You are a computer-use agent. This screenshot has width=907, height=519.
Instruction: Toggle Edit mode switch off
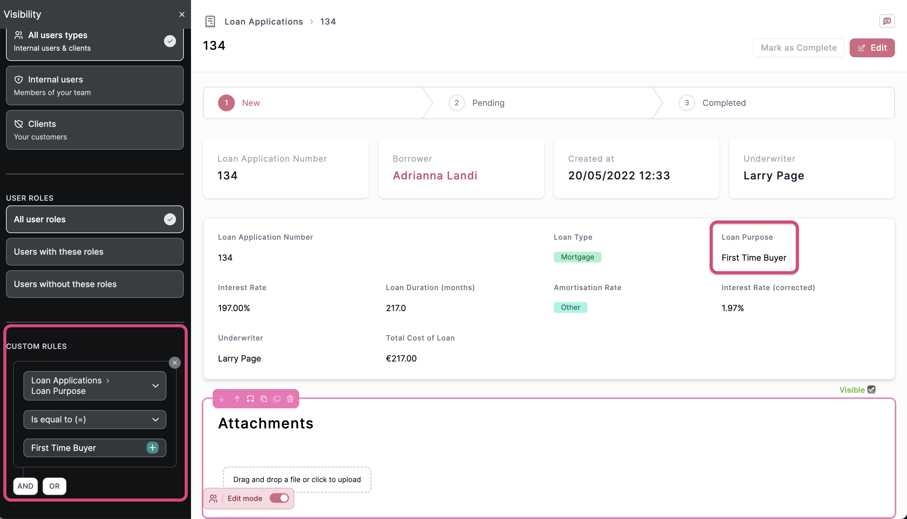point(279,498)
